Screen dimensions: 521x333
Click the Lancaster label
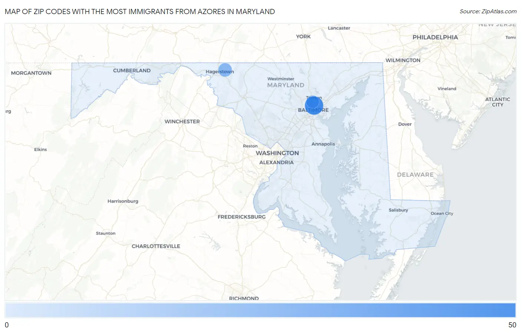(339, 28)
